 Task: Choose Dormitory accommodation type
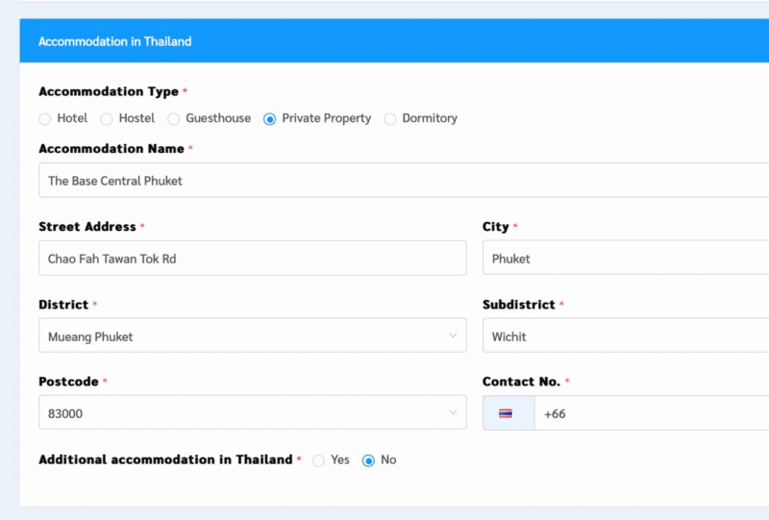click(x=390, y=119)
